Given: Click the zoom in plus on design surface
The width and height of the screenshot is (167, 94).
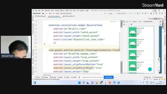Looking at the screenshot, I should 159,62.
